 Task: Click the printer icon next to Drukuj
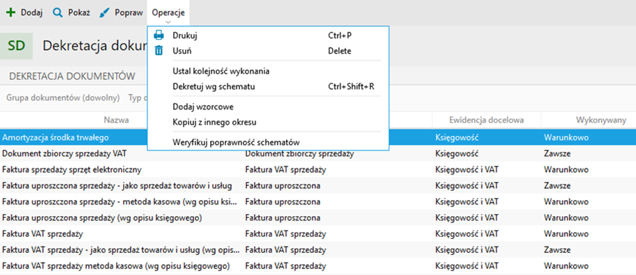[x=159, y=35]
